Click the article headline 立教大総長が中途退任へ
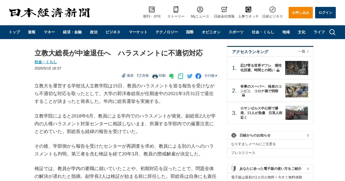 click(118, 53)
